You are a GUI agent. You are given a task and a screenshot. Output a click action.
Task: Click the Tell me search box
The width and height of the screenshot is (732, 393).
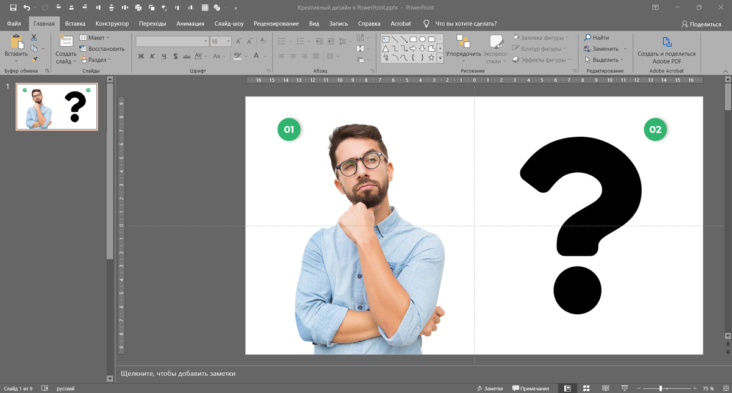[x=465, y=24]
